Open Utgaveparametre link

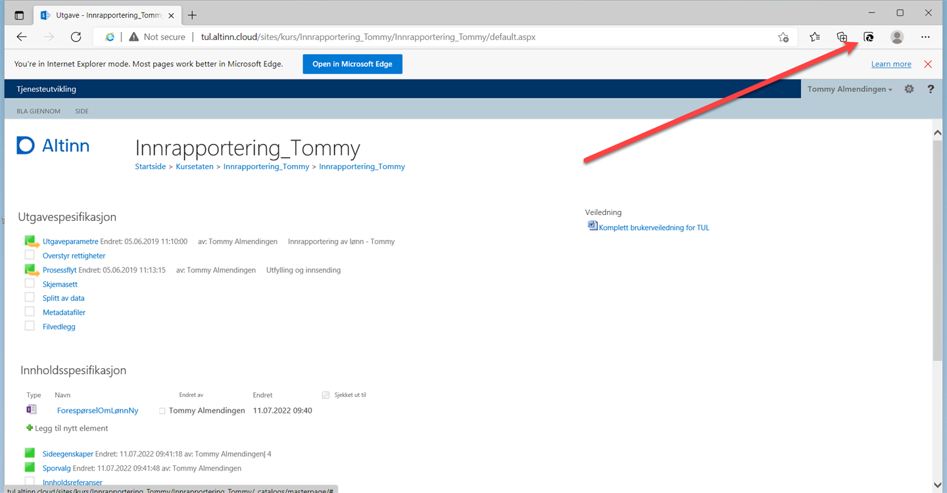coord(70,241)
